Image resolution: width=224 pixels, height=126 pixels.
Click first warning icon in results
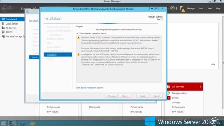[78, 38]
